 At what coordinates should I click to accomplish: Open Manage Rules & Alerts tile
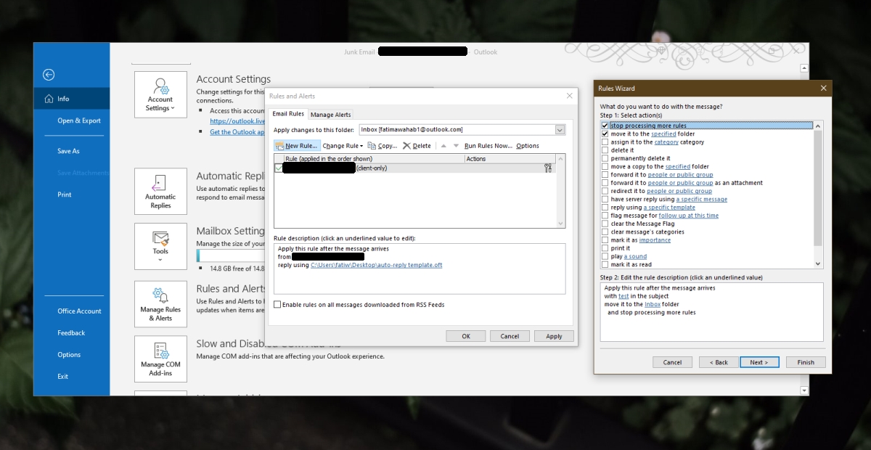pyautogui.click(x=160, y=304)
